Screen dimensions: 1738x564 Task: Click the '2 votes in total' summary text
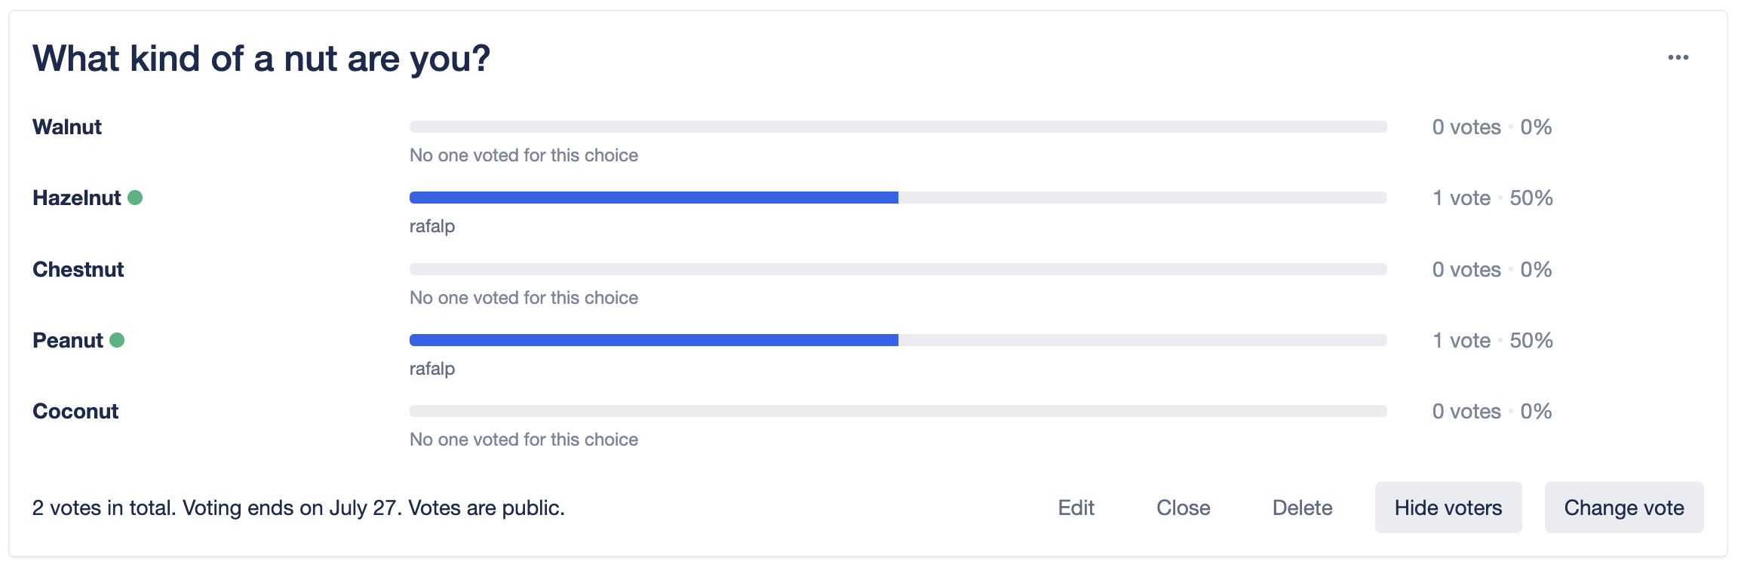click(x=103, y=507)
